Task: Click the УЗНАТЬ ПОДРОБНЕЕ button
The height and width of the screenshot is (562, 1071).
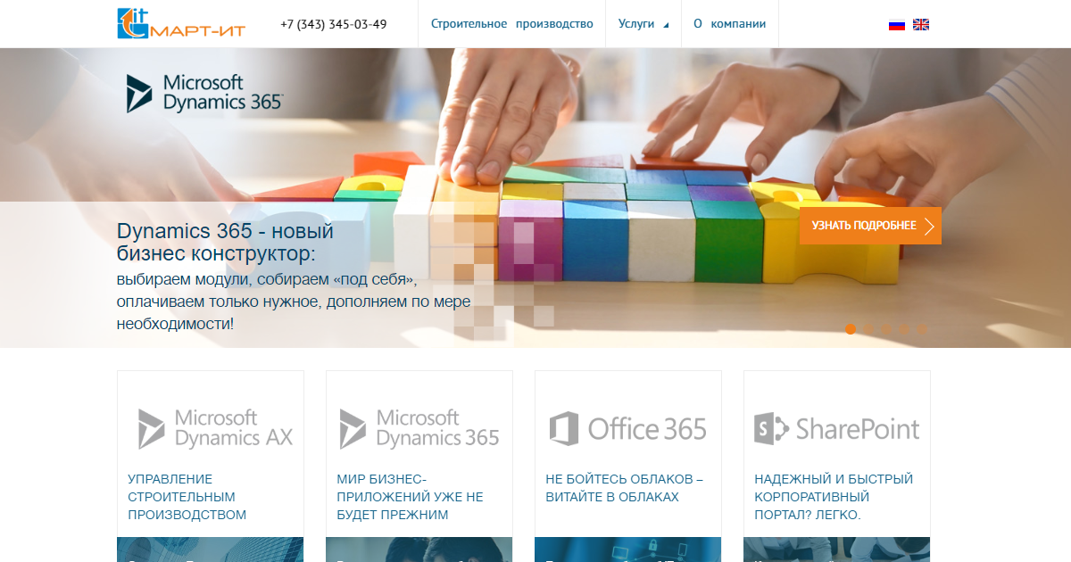Action: click(x=870, y=226)
